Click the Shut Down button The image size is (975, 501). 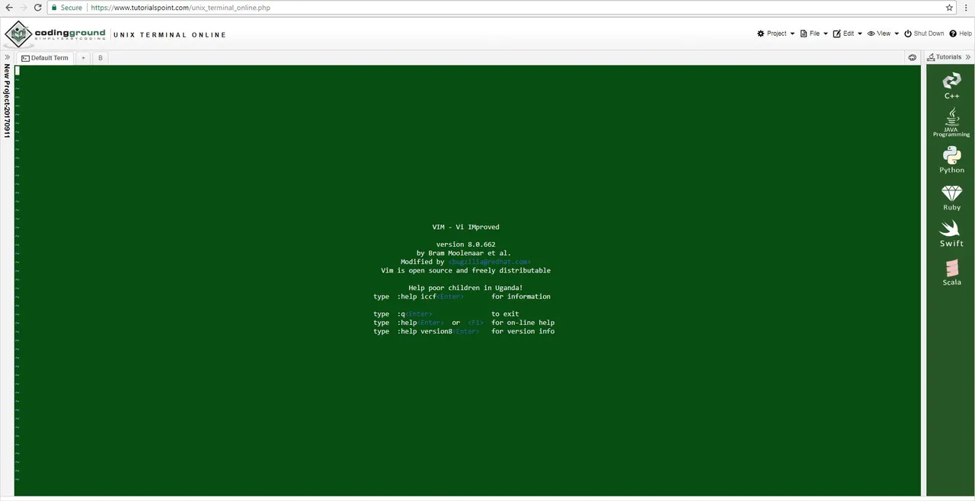pyautogui.click(x=924, y=34)
